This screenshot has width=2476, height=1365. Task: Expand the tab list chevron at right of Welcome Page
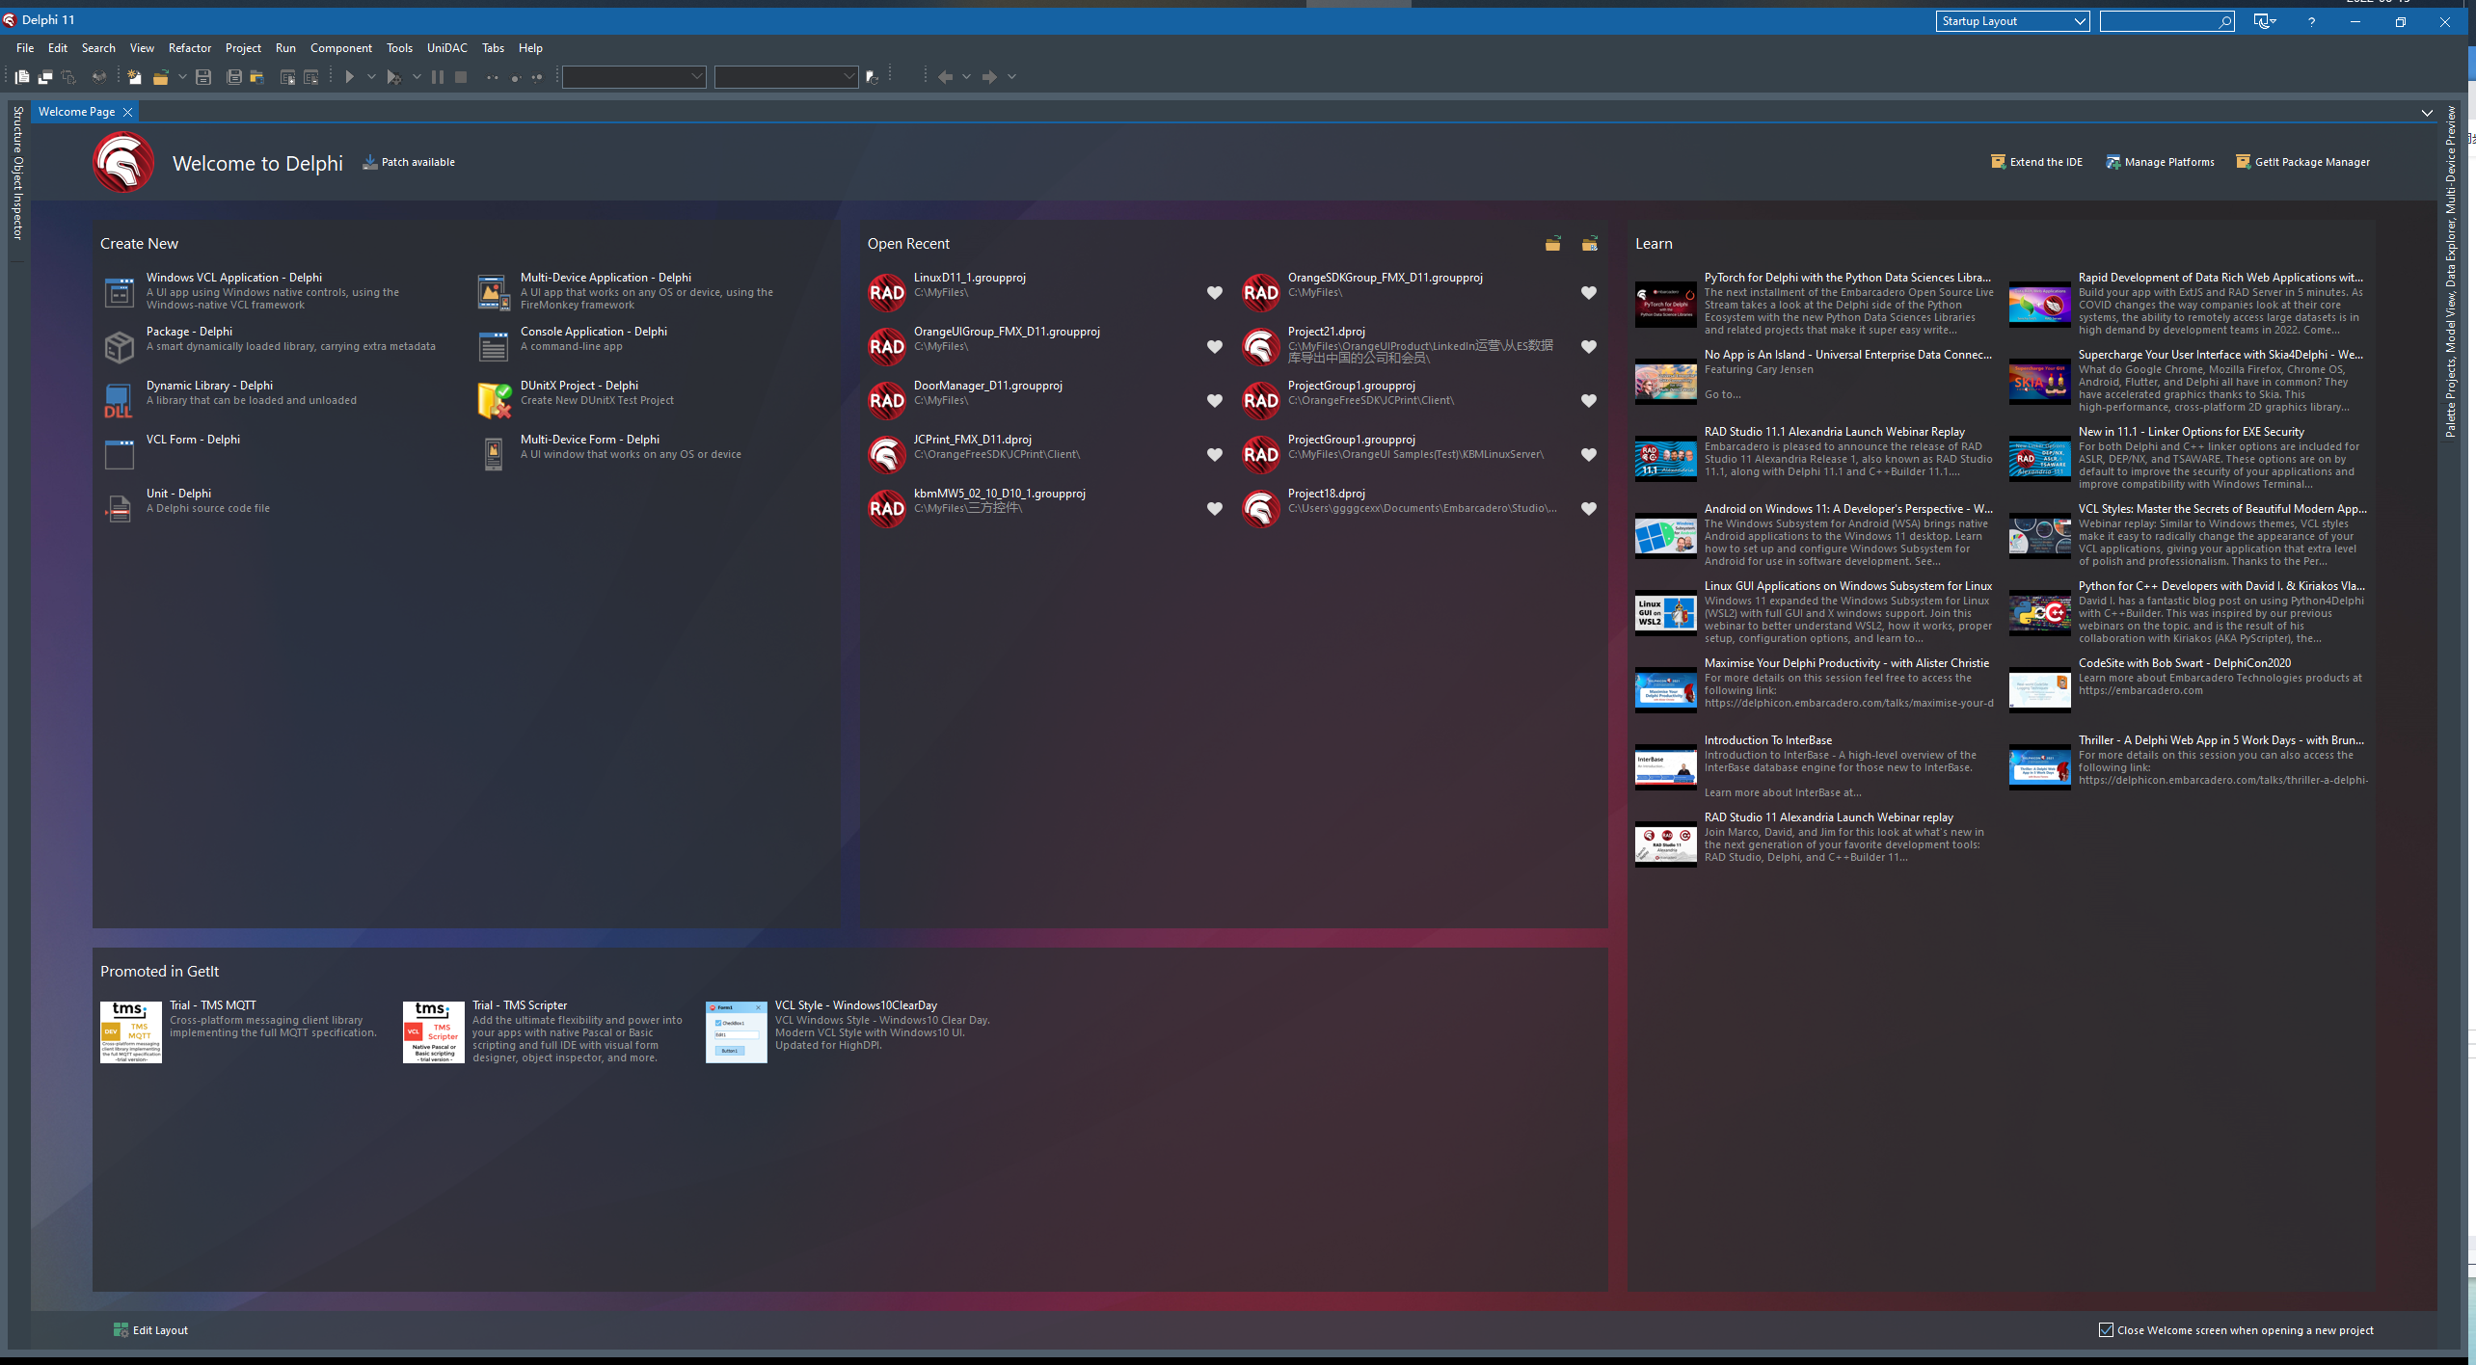point(2427,113)
